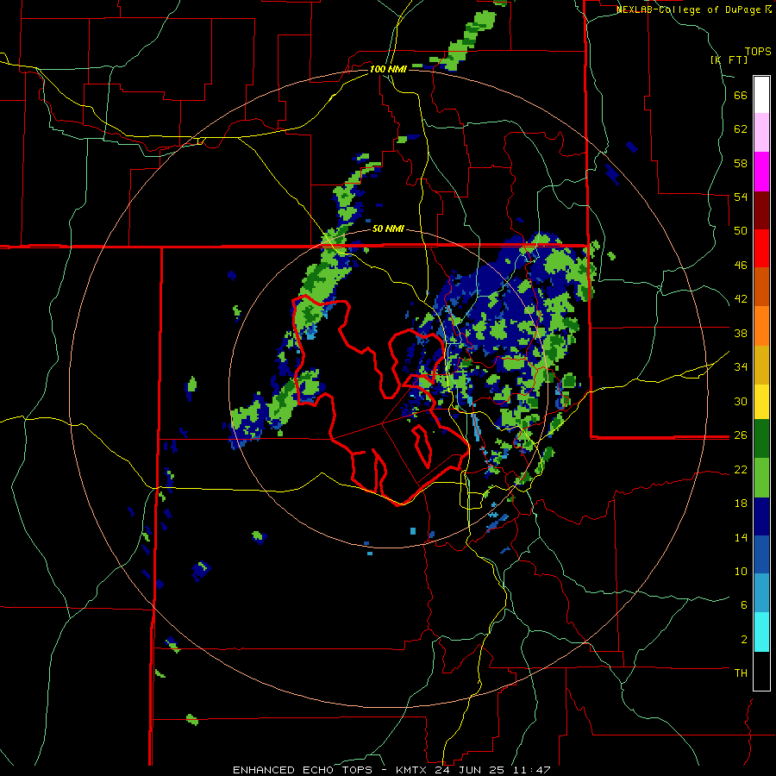The width and height of the screenshot is (776, 776).
Task: Select the light pink legend color band
Action: [x=761, y=132]
